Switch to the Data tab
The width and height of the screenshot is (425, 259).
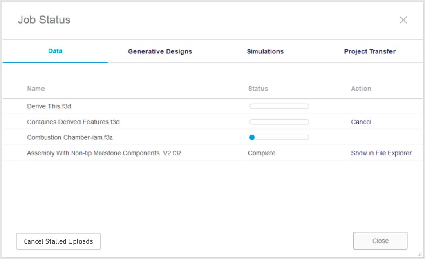(x=55, y=51)
